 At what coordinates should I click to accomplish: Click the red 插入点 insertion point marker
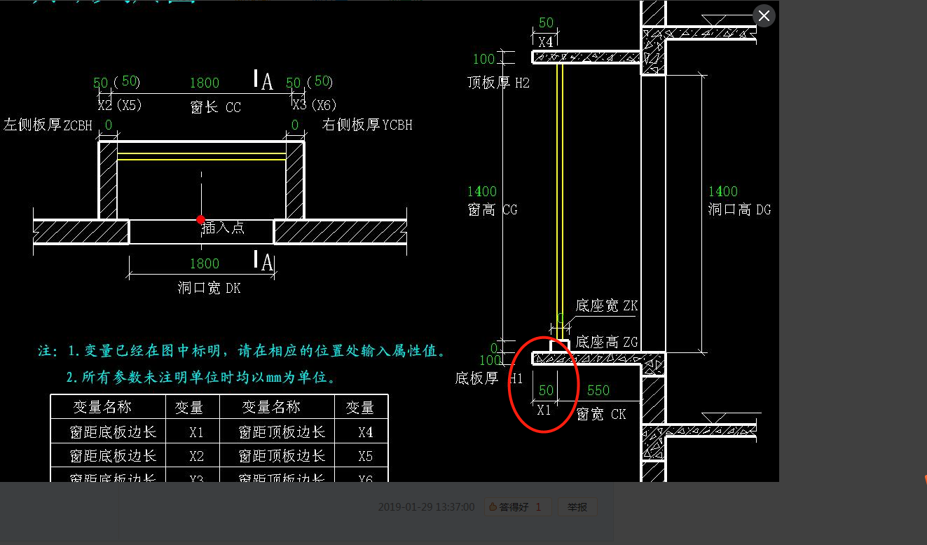pyautogui.click(x=201, y=219)
